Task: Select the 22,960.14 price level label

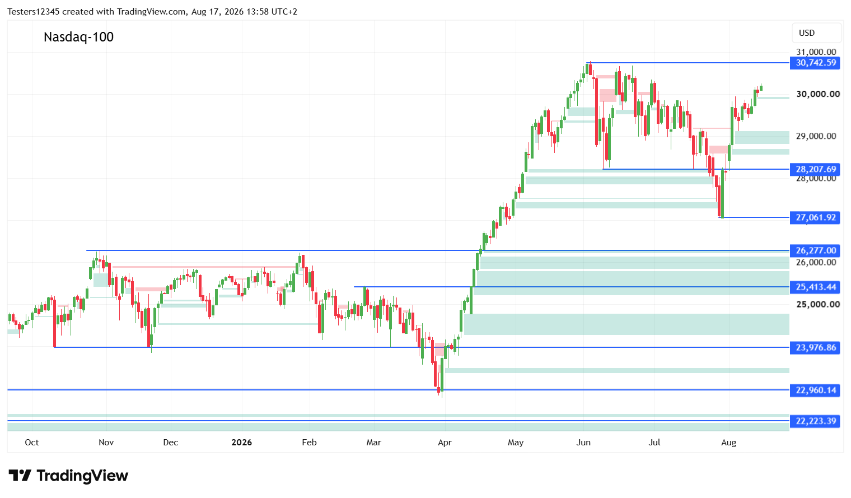Action: (815, 390)
